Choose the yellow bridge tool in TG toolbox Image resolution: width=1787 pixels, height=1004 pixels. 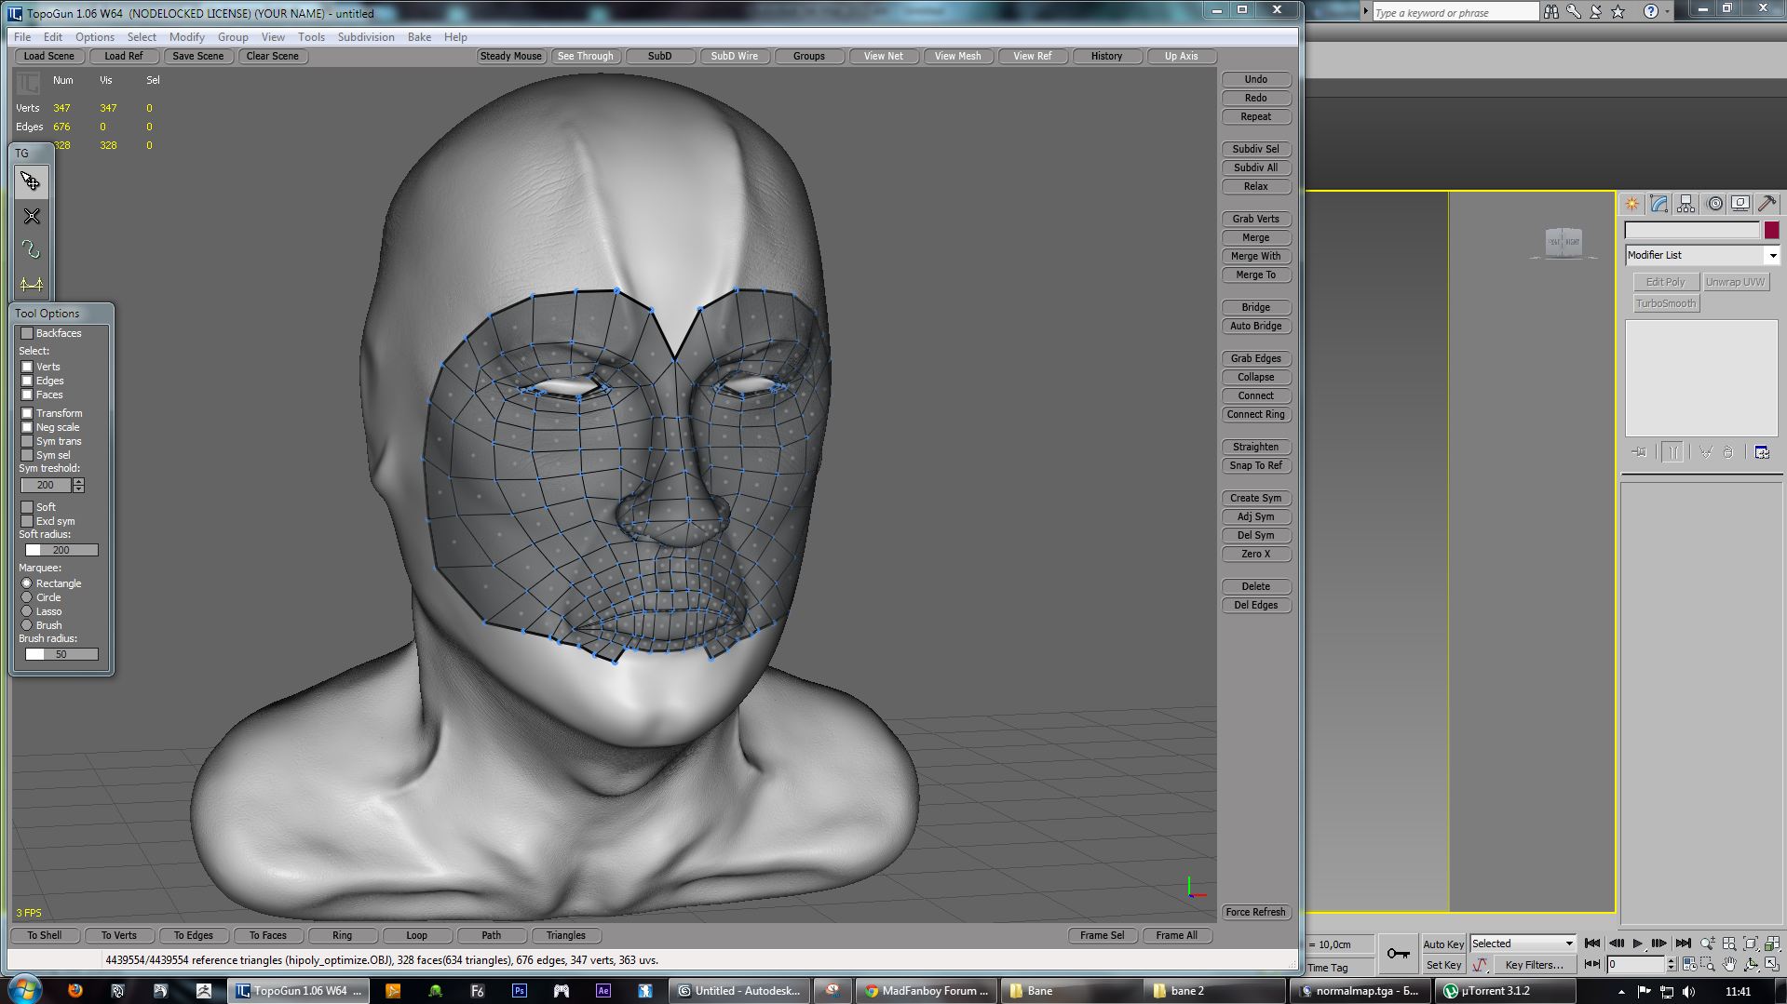coord(32,284)
